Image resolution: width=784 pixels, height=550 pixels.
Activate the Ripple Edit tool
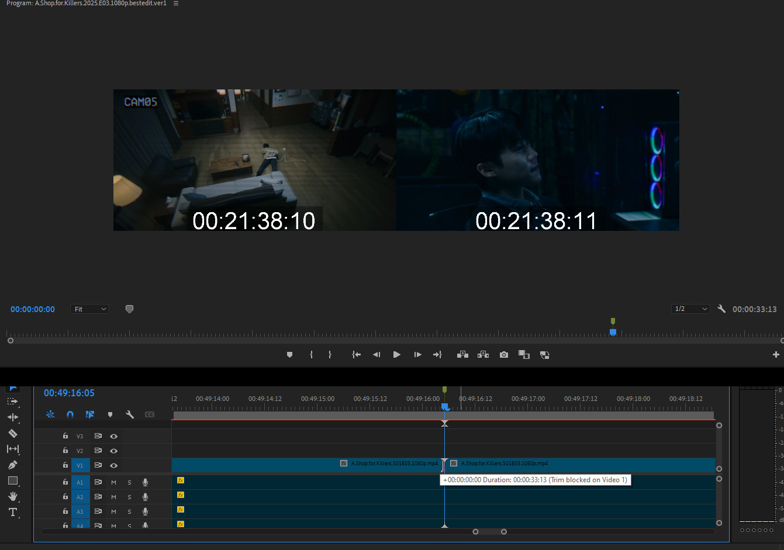tap(12, 417)
